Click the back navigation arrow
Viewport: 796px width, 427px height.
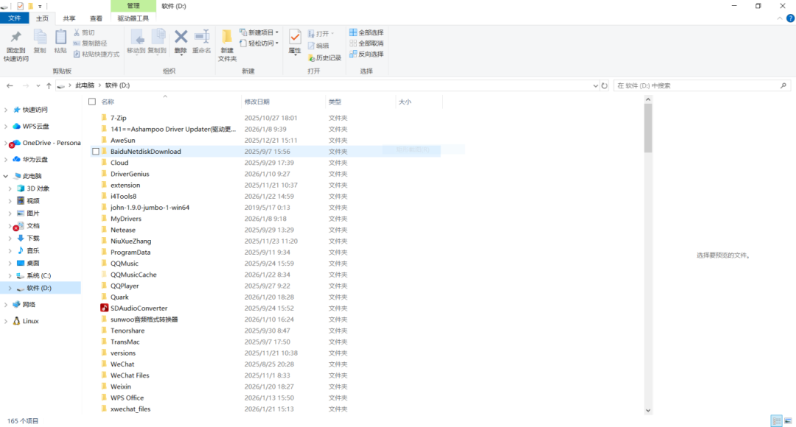pyautogui.click(x=10, y=85)
